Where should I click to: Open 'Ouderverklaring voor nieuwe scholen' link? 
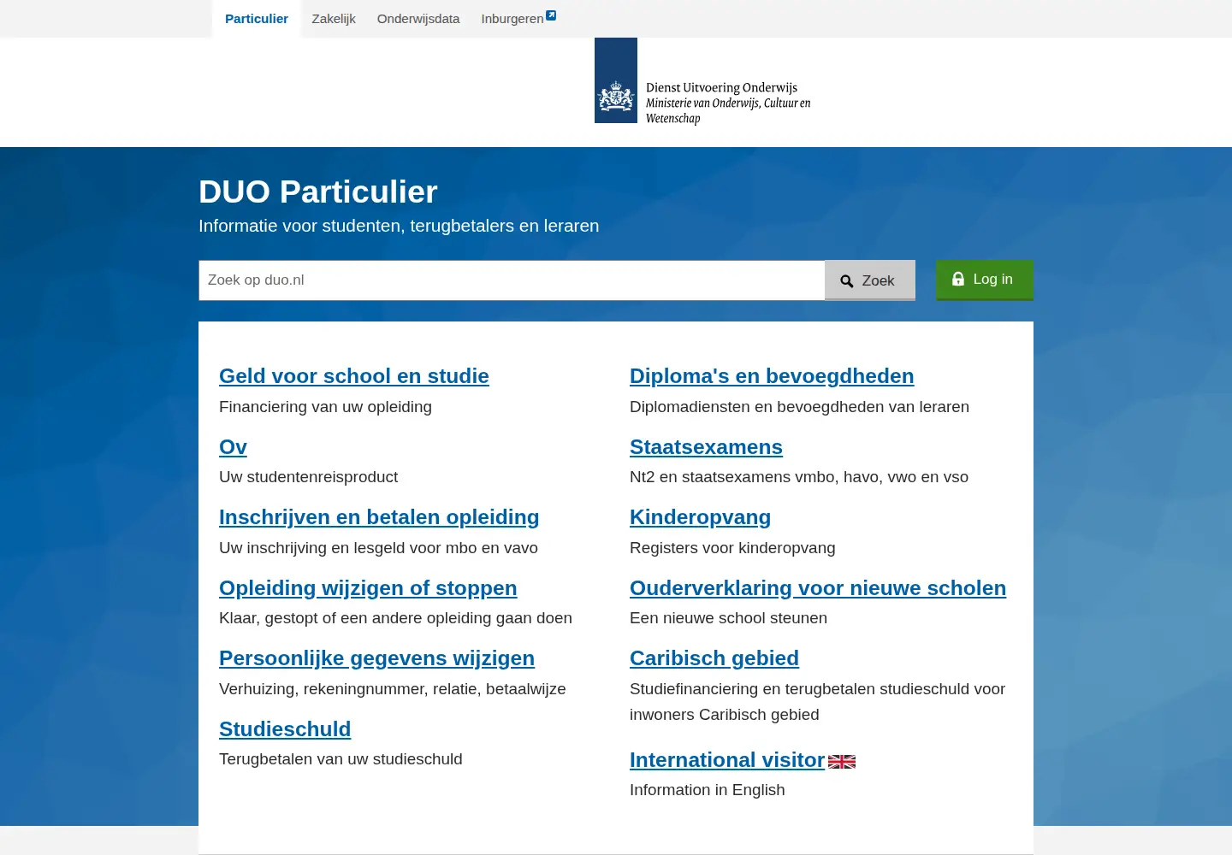[x=818, y=588]
